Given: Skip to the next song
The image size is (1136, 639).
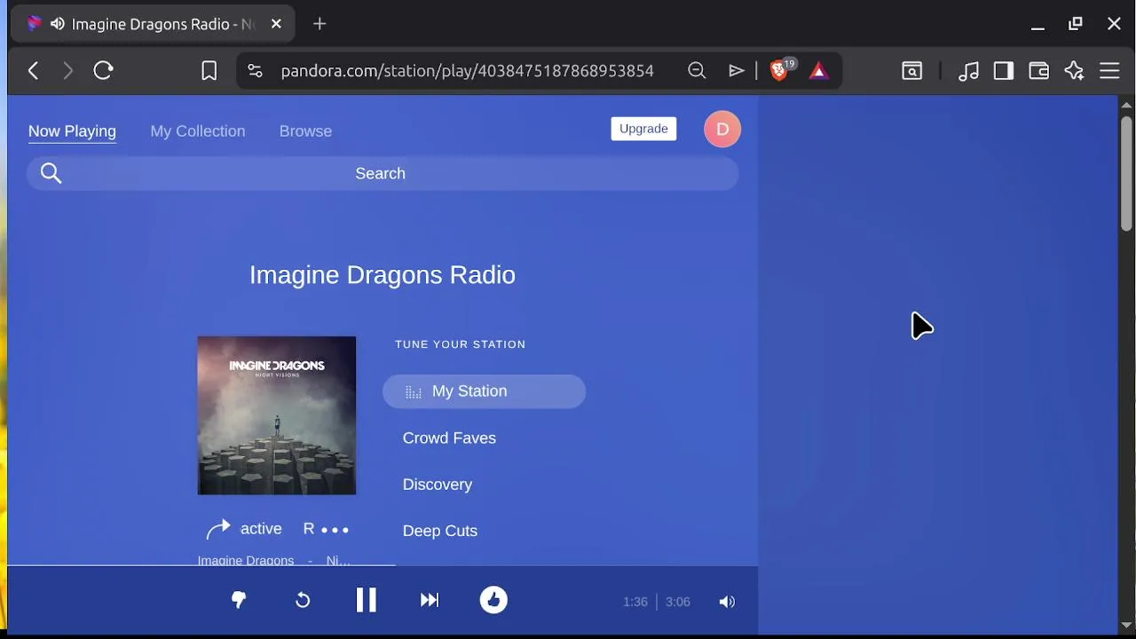Looking at the screenshot, I should (x=430, y=601).
